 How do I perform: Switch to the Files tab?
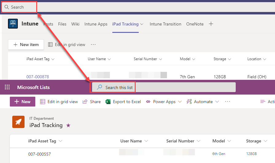point(62,24)
